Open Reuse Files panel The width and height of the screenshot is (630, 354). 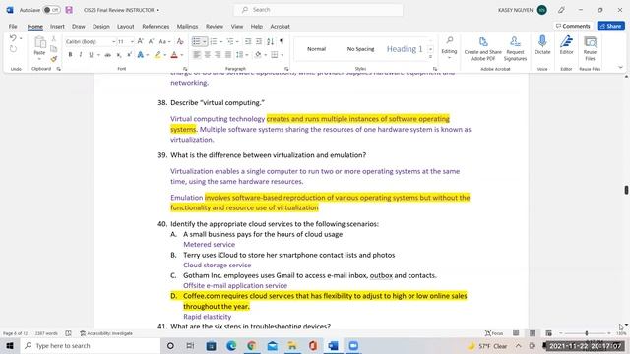point(590,48)
